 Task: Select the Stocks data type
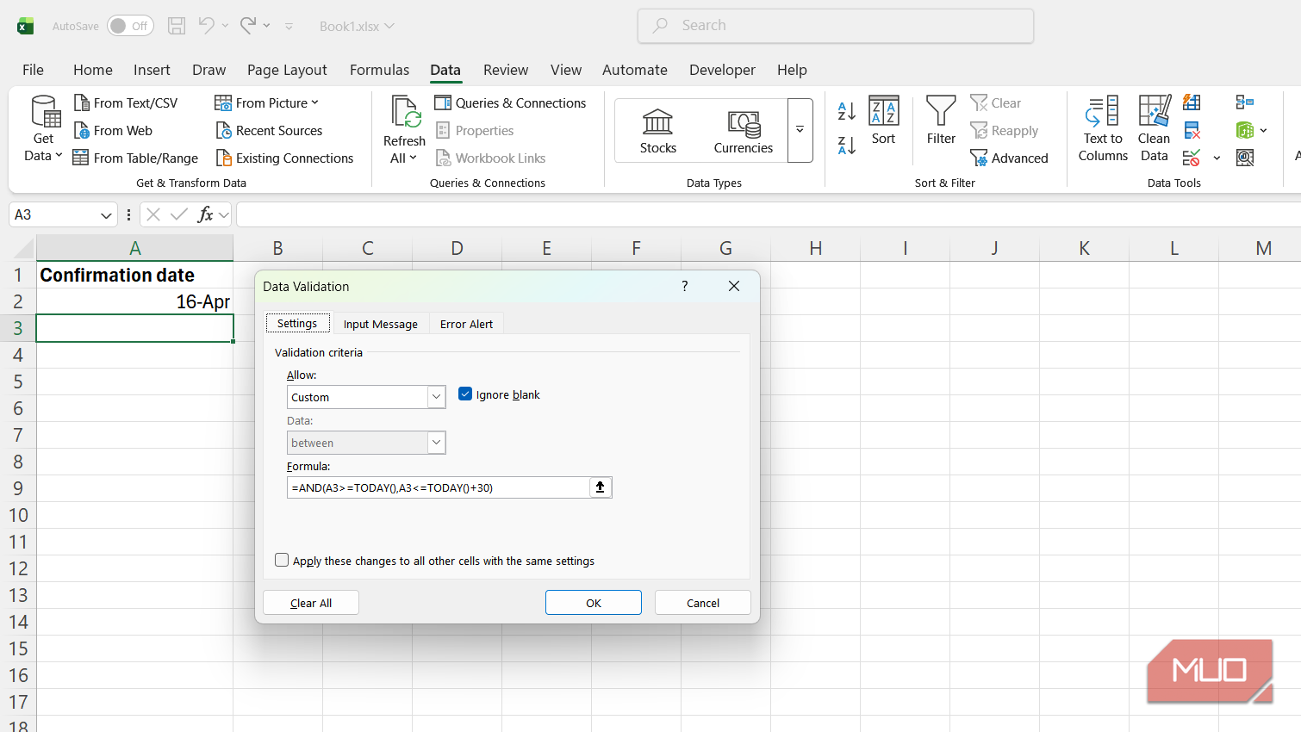[658, 131]
